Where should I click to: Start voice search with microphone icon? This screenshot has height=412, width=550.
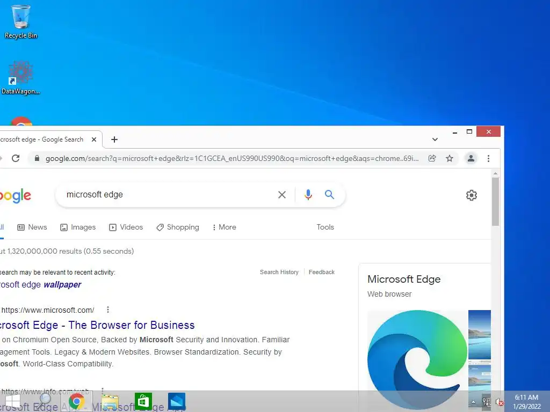308,195
